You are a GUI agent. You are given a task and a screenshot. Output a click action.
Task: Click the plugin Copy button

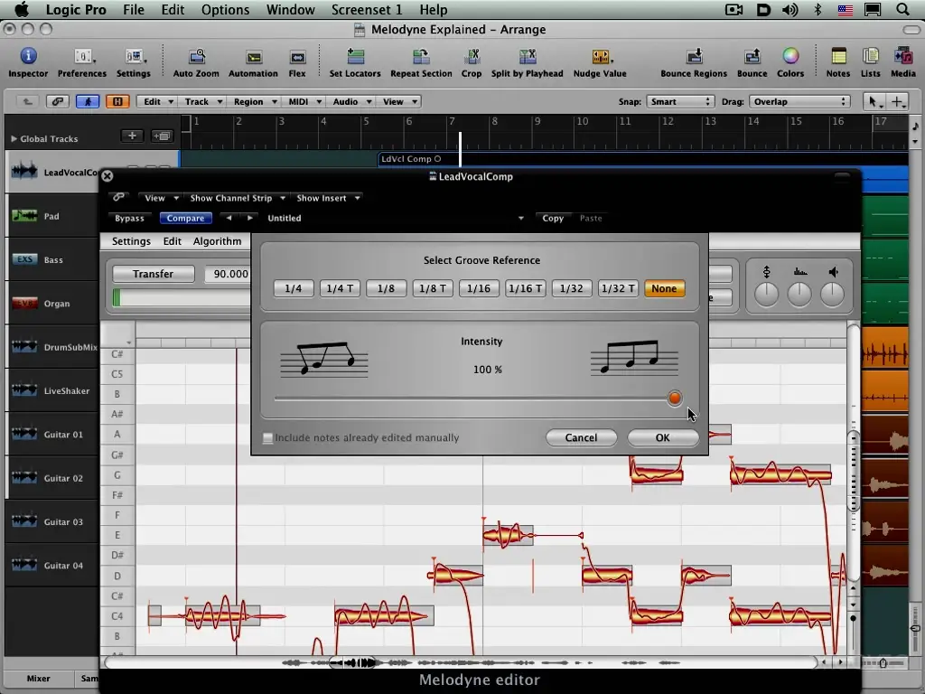click(x=553, y=218)
